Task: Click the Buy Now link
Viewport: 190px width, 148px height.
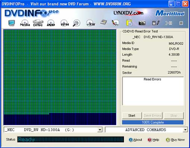Action: pos(175,140)
